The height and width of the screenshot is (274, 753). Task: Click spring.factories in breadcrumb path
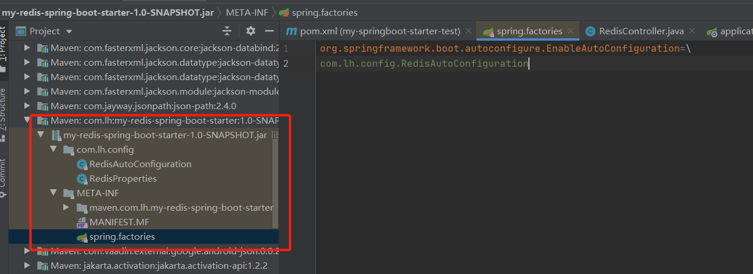325,12
